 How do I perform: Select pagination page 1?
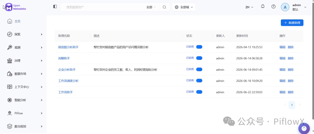[292, 105]
